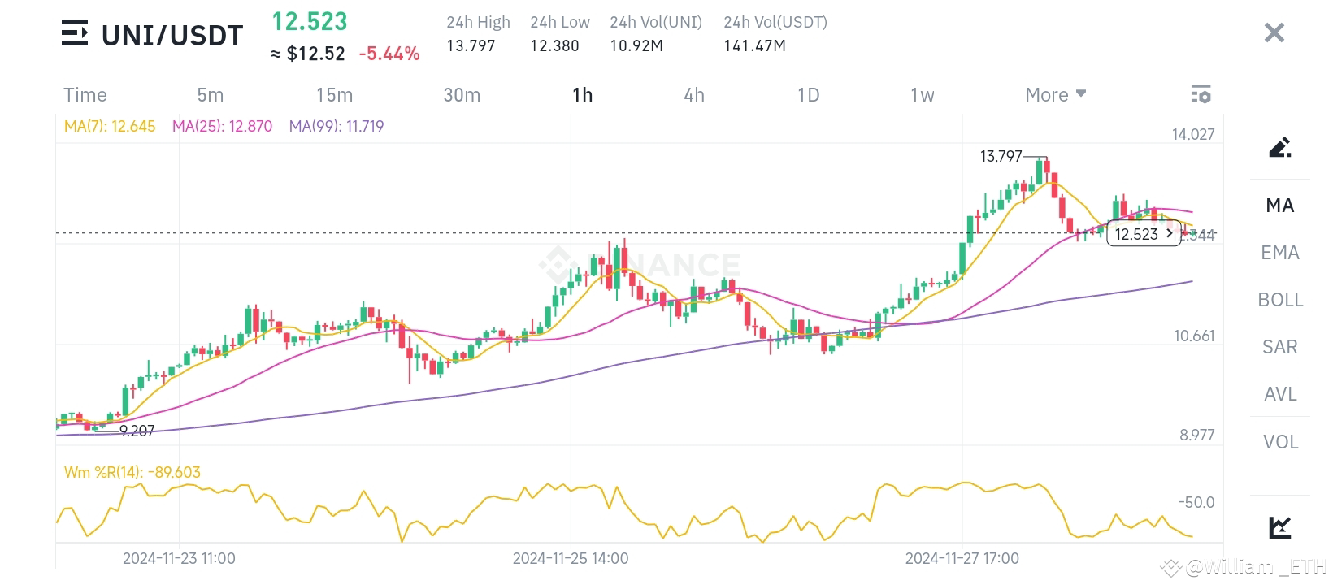
Task: Switch to the 1D timeframe tab
Action: point(808,94)
